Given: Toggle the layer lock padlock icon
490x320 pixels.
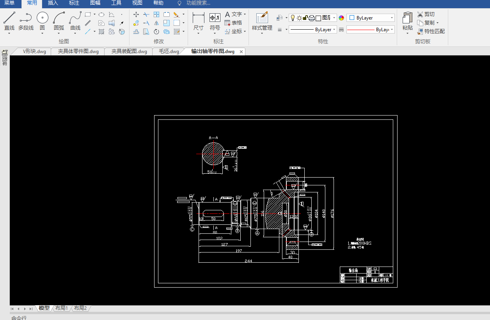Looking at the screenshot, I should pyautogui.click(x=305, y=18).
